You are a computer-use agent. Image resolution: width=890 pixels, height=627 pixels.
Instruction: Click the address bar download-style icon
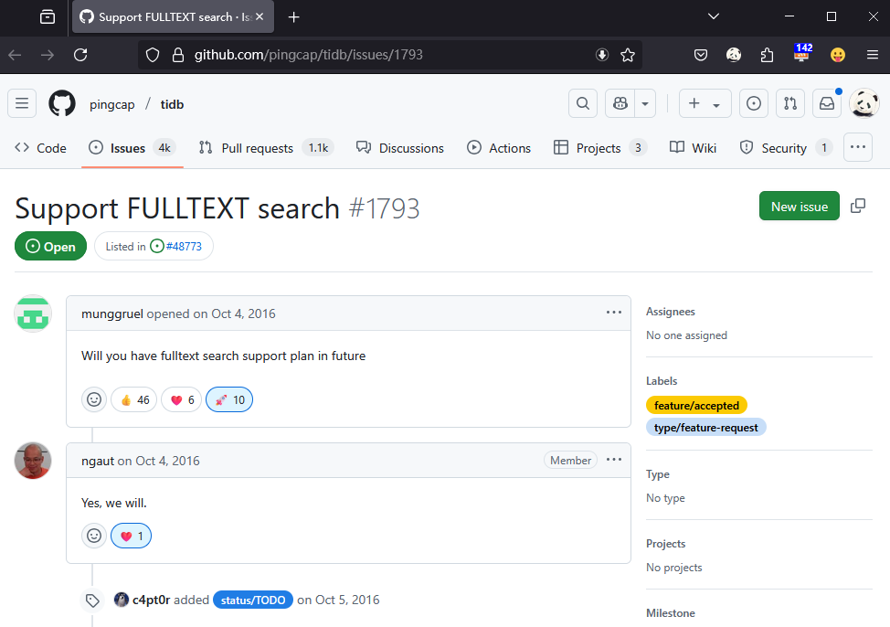(602, 55)
